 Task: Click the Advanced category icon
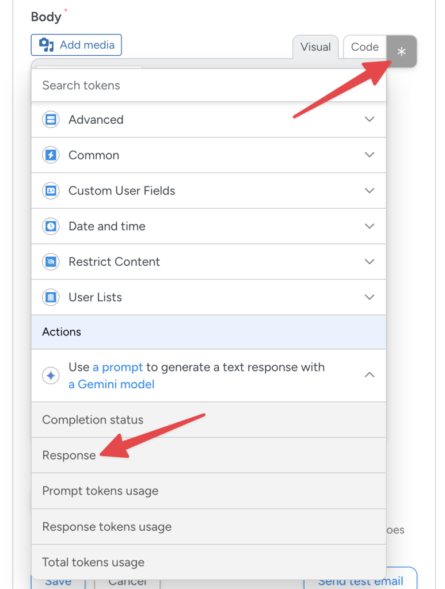tap(51, 120)
